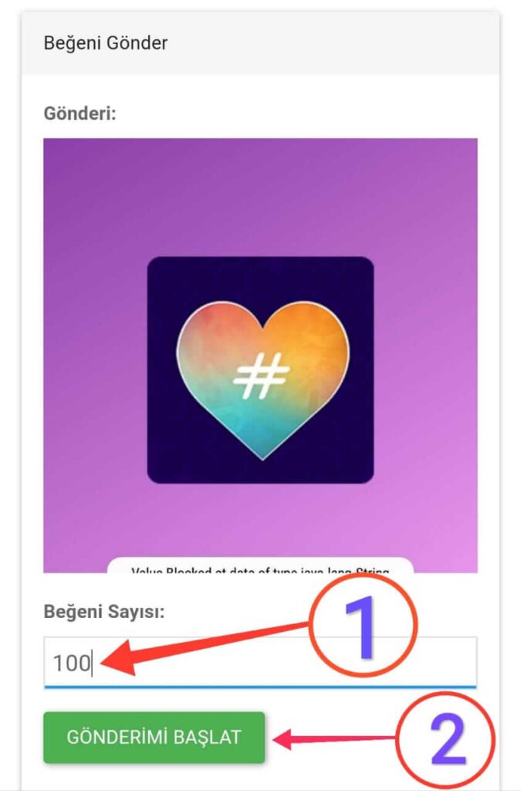This screenshot has width=521, height=791.
Task: Click the Beğeni Sayısı: label
Action: 104,612
